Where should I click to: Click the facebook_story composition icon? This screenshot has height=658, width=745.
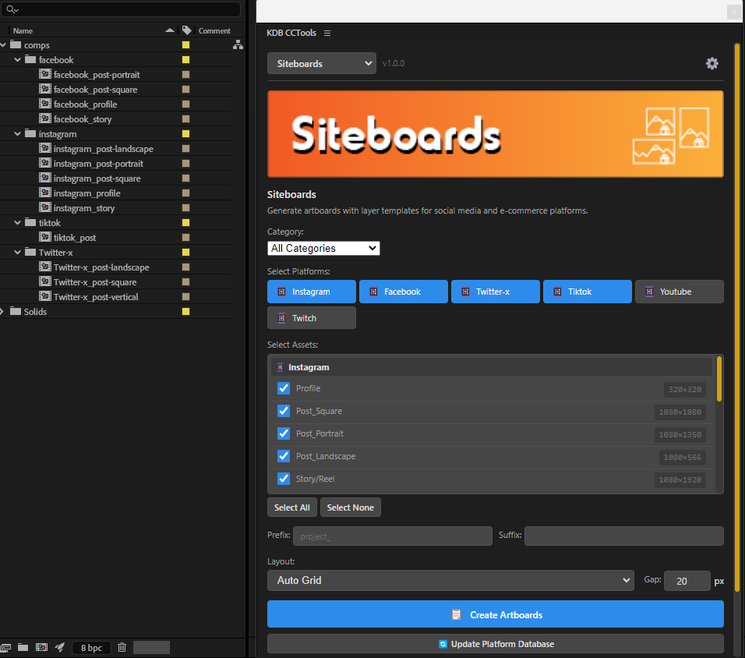coord(45,119)
